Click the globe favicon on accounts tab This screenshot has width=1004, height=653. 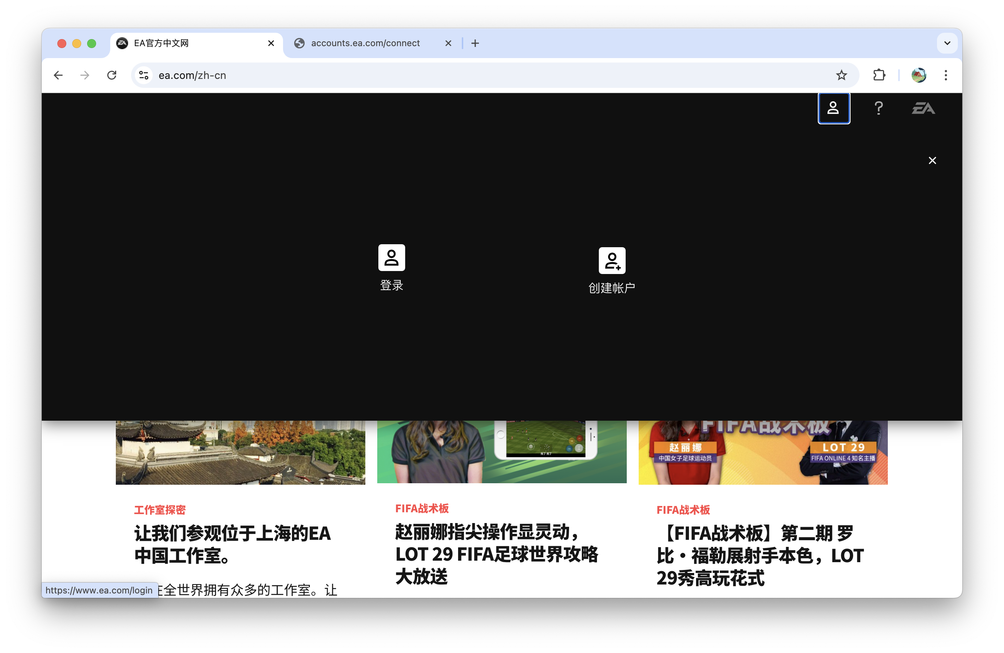click(299, 44)
